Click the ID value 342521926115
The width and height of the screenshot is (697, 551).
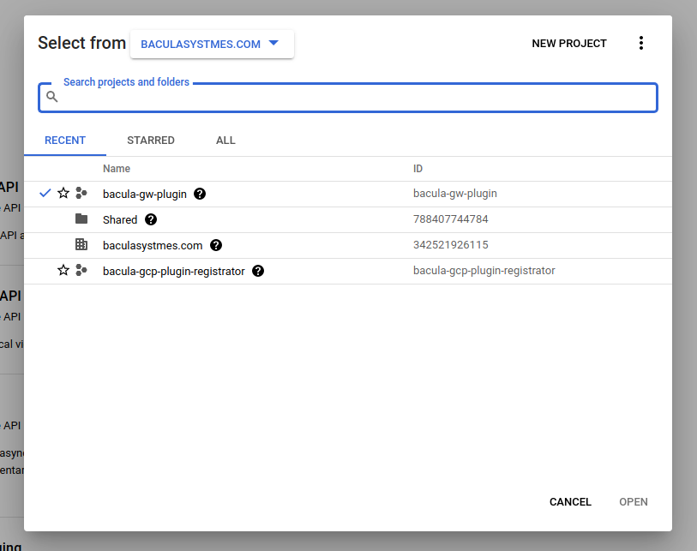451,245
